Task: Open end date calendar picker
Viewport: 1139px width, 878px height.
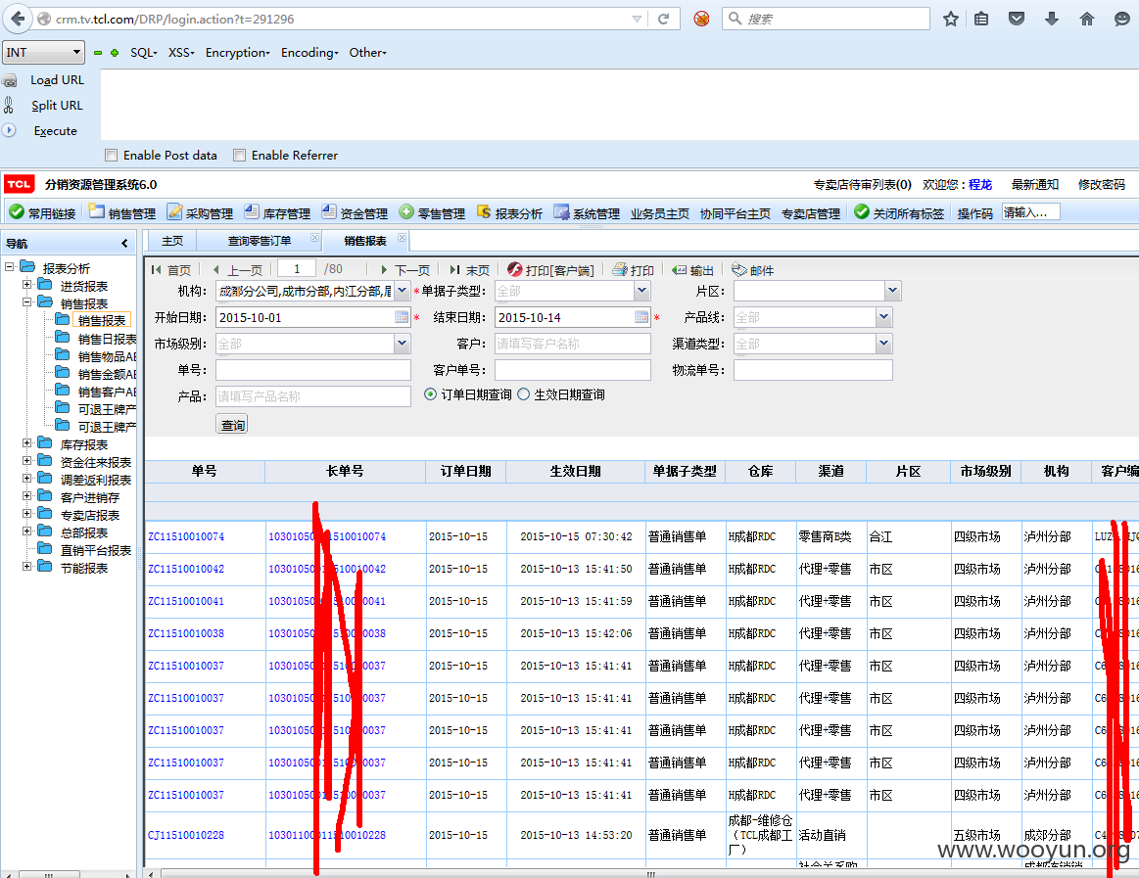Action: click(641, 317)
